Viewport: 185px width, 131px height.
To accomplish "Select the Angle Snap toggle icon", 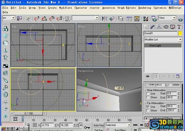I will 44,19.
